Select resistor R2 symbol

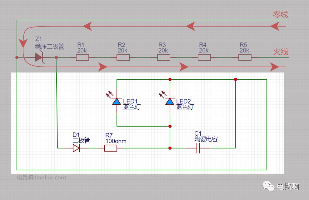click(x=123, y=57)
